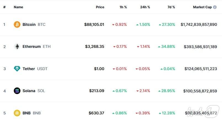
Task: Open the Ethereum ETH link
Action: (36, 46)
